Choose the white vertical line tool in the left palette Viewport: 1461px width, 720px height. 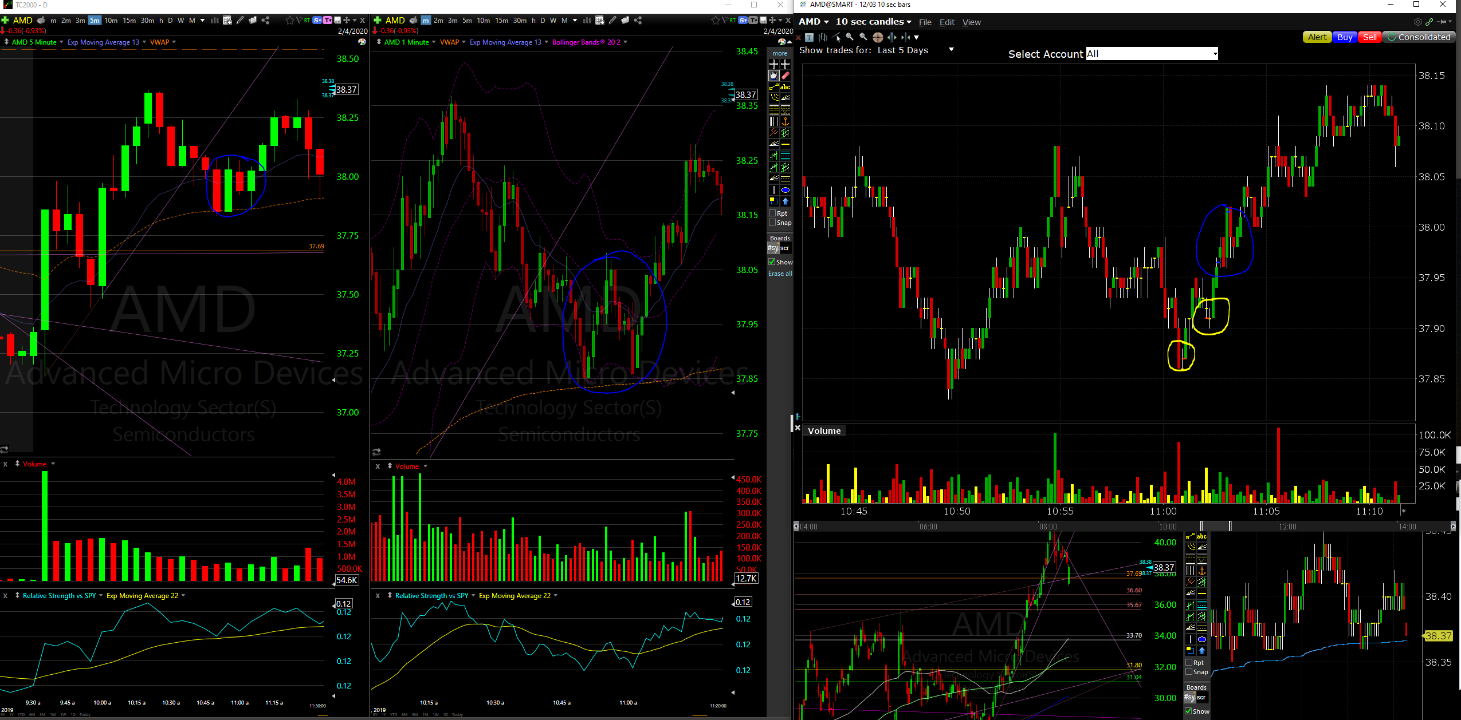[774, 190]
